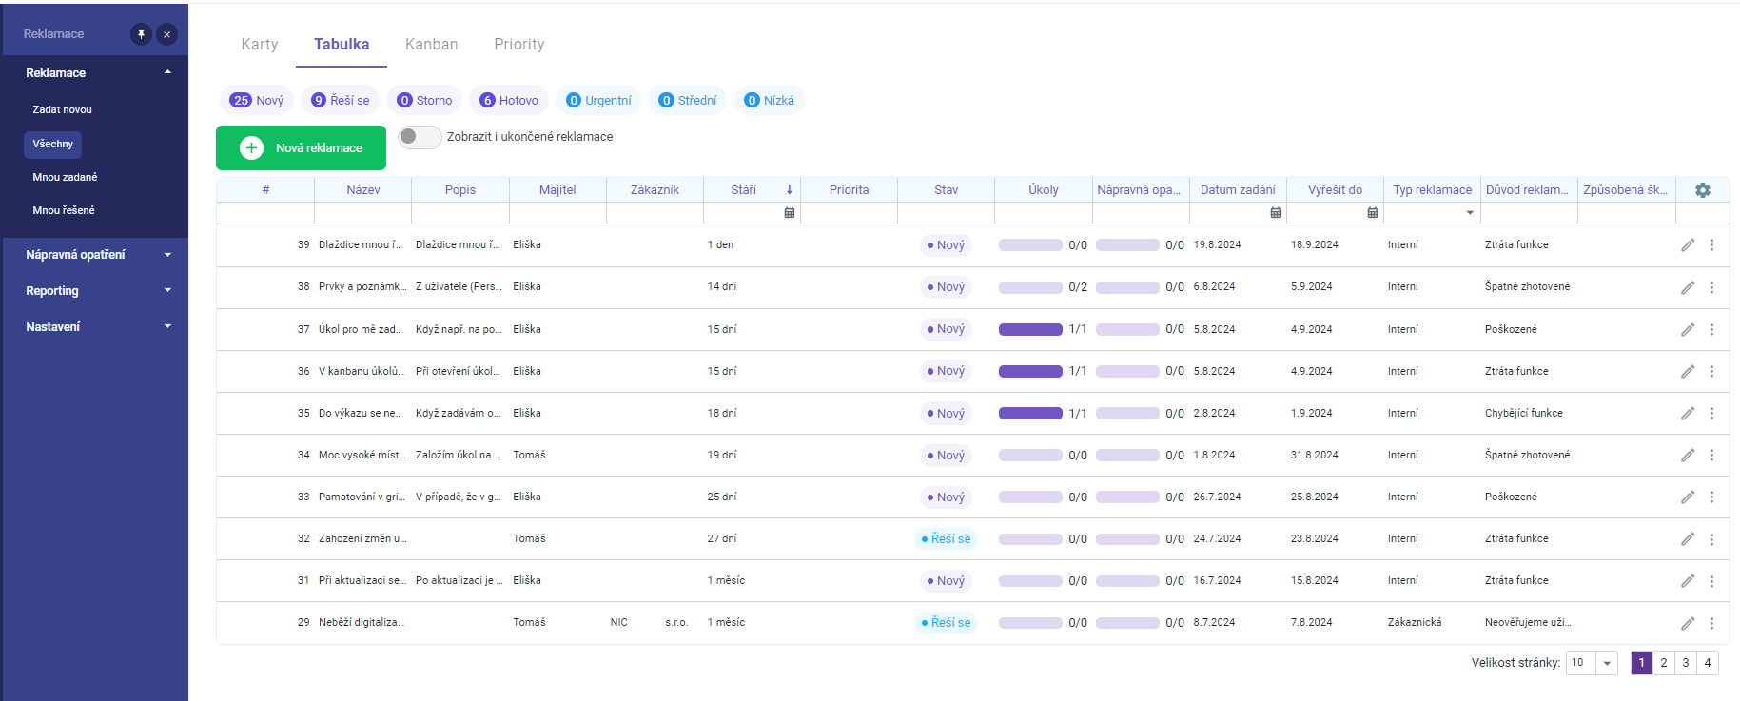The width and height of the screenshot is (1740, 701).
Task: Edit row 39 with pencil icon
Action: point(1688,245)
